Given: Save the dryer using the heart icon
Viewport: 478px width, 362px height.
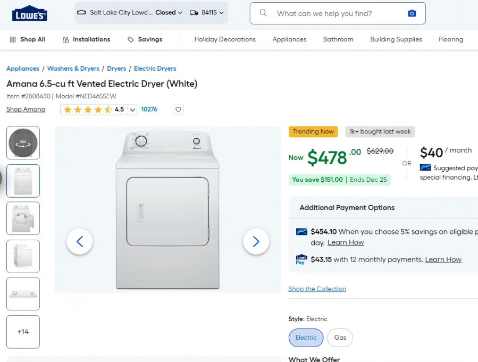Looking at the screenshot, I should [178, 109].
